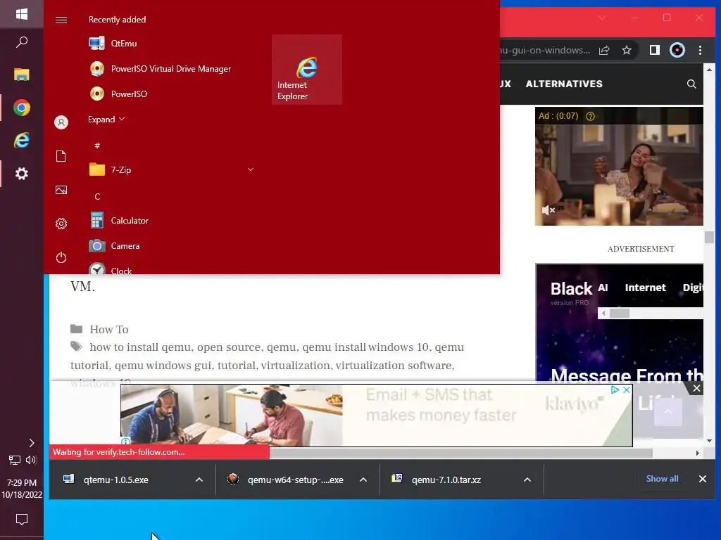Click the horizontal page scrollbar
Image resolution: width=721 pixels, height=540 pixels.
coord(460,453)
